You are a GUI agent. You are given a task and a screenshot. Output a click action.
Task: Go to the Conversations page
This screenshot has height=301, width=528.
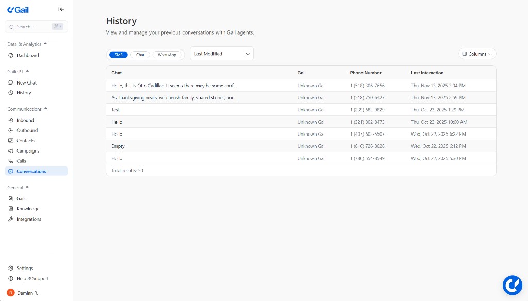click(32, 171)
